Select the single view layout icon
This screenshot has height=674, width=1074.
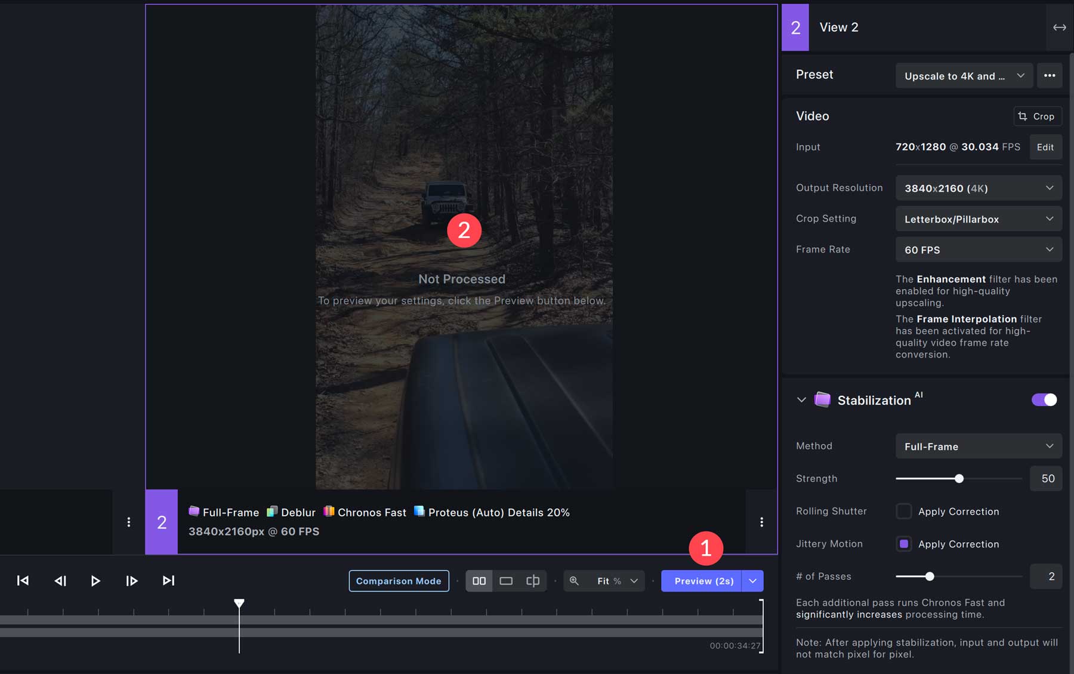point(506,580)
